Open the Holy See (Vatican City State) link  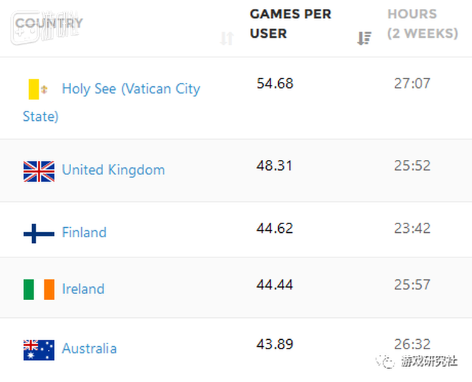pyautogui.click(x=130, y=89)
